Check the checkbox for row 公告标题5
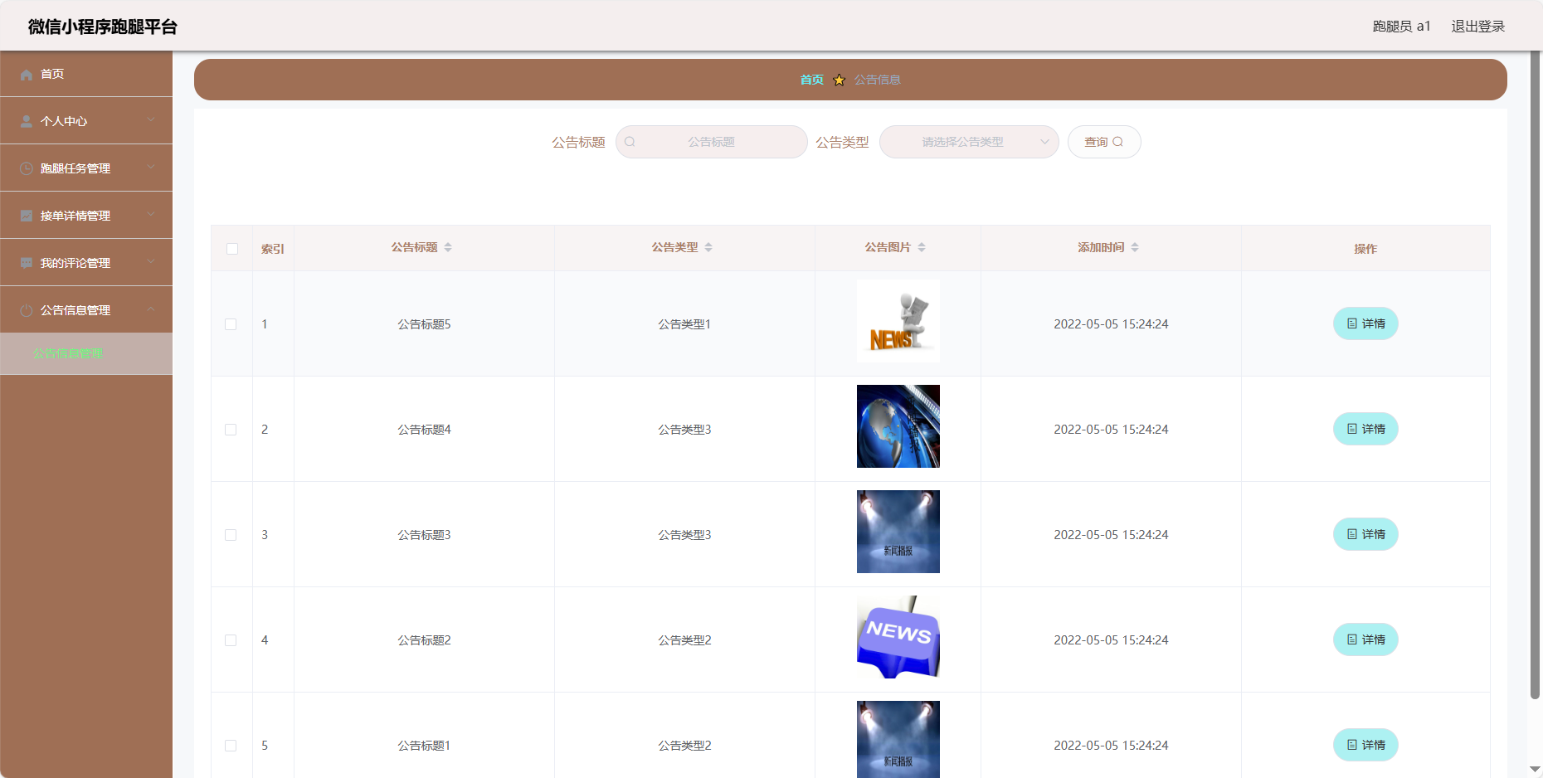This screenshot has width=1543, height=778. (231, 324)
